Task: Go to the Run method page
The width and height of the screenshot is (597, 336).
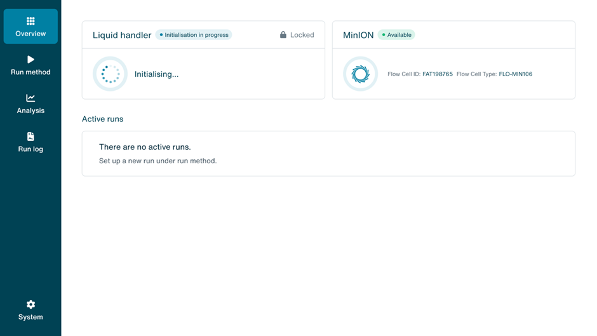Action: pos(30,65)
